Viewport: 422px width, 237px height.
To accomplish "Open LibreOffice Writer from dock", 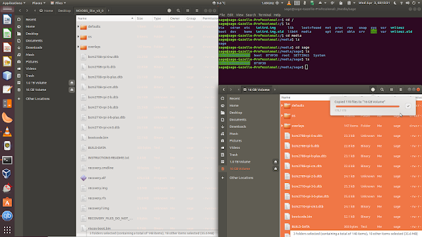I will [7, 20].
